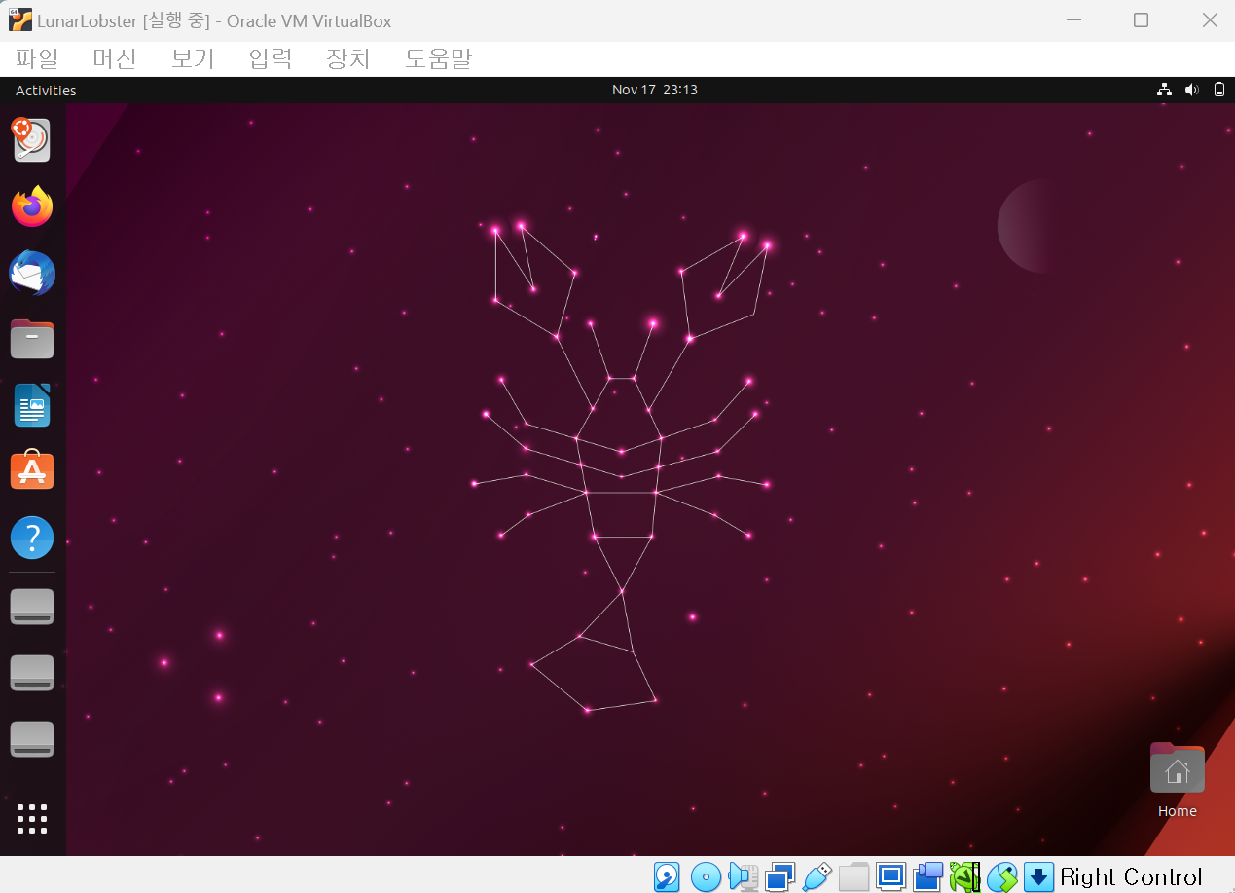Click the keyboard capture arrow icon
Image resolution: width=1235 pixels, height=893 pixels.
pyautogui.click(x=1038, y=877)
